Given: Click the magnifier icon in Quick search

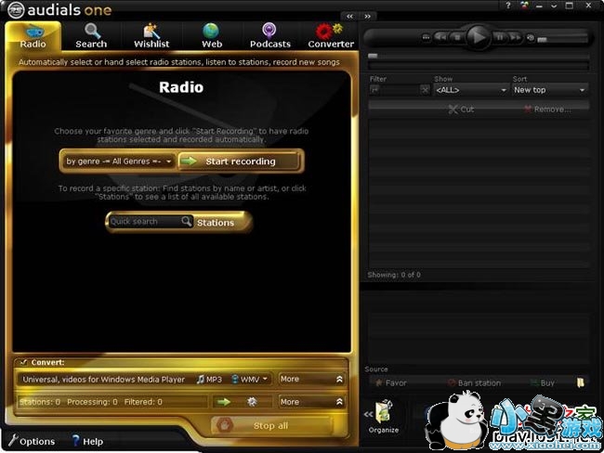Looking at the screenshot, I should [x=187, y=221].
